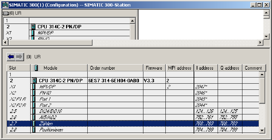Click the Order number column header
272x140 pixels.
115,68
